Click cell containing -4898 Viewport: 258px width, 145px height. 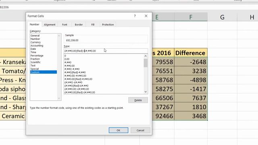click(191, 80)
